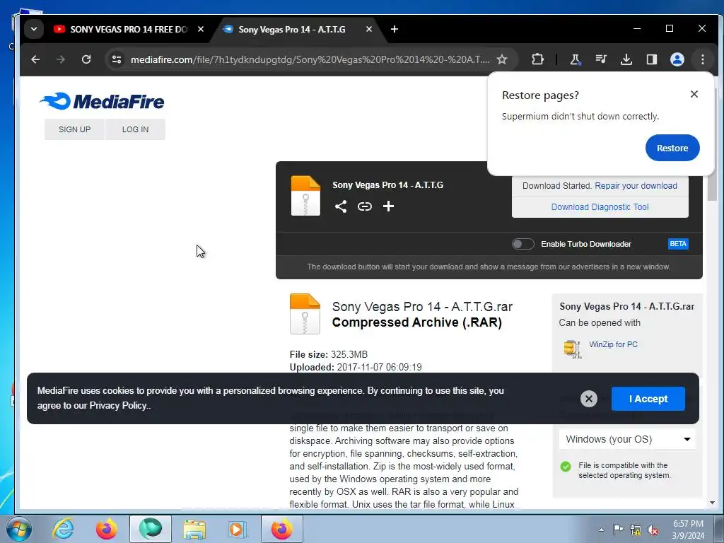Reload the current page
Screen dimensions: 724x543
pyautogui.click(x=86, y=59)
